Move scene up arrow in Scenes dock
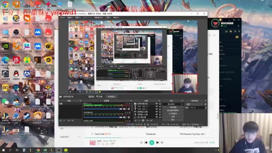Viewport: 272px width, 153px height. [69, 120]
